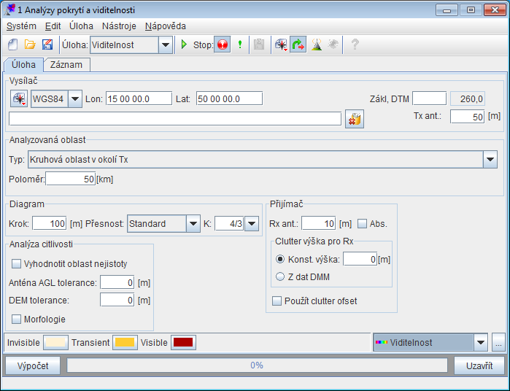Open a file with the folder icon

point(30,44)
